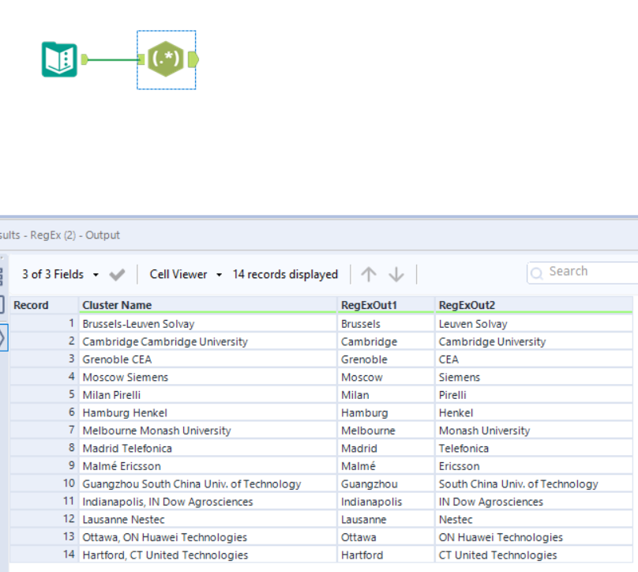This screenshot has height=572, width=638.
Task: Click the RegExOut1 column header
Action: click(x=368, y=305)
